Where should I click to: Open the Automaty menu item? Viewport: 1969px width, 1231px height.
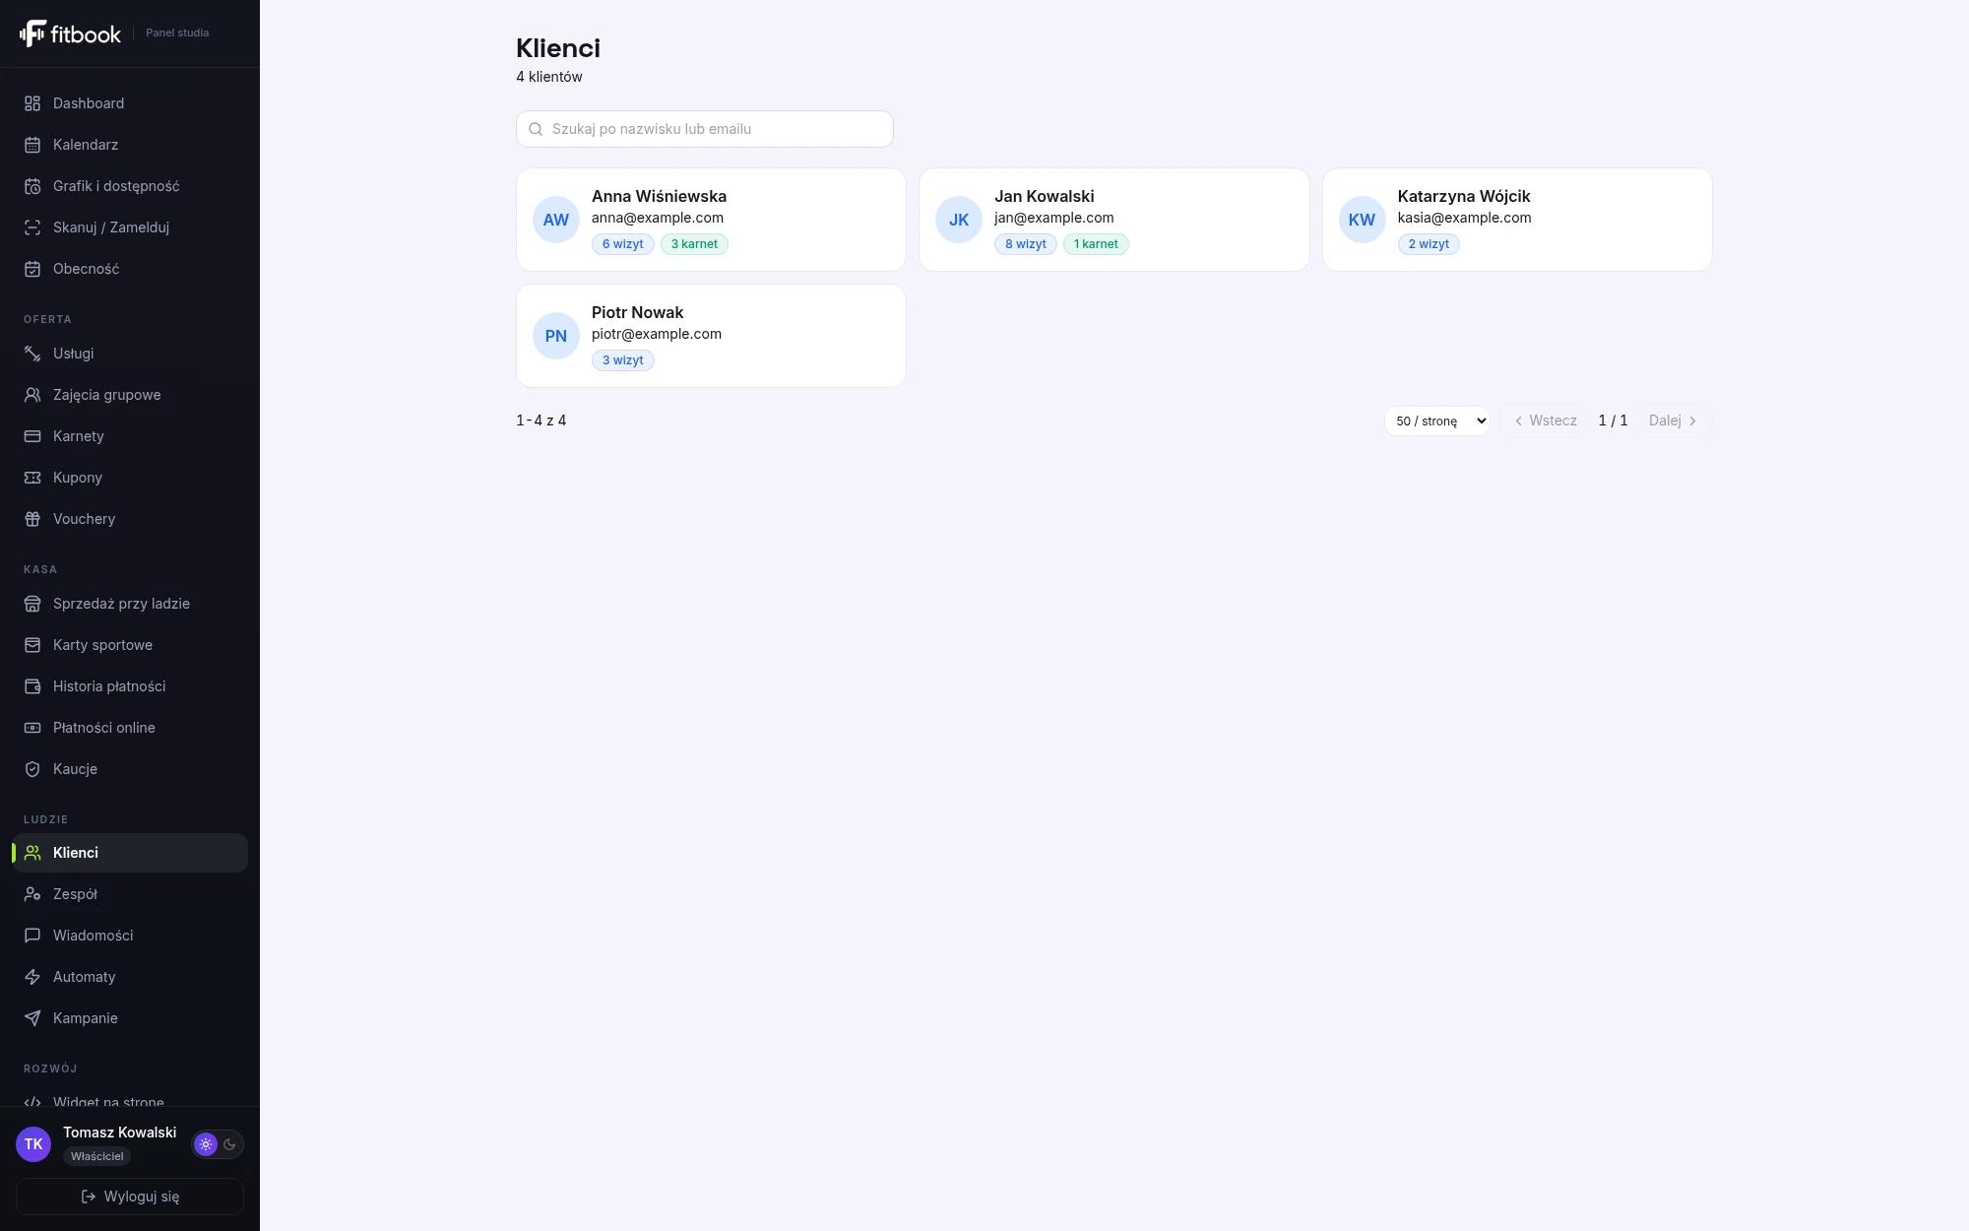pos(130,977)
